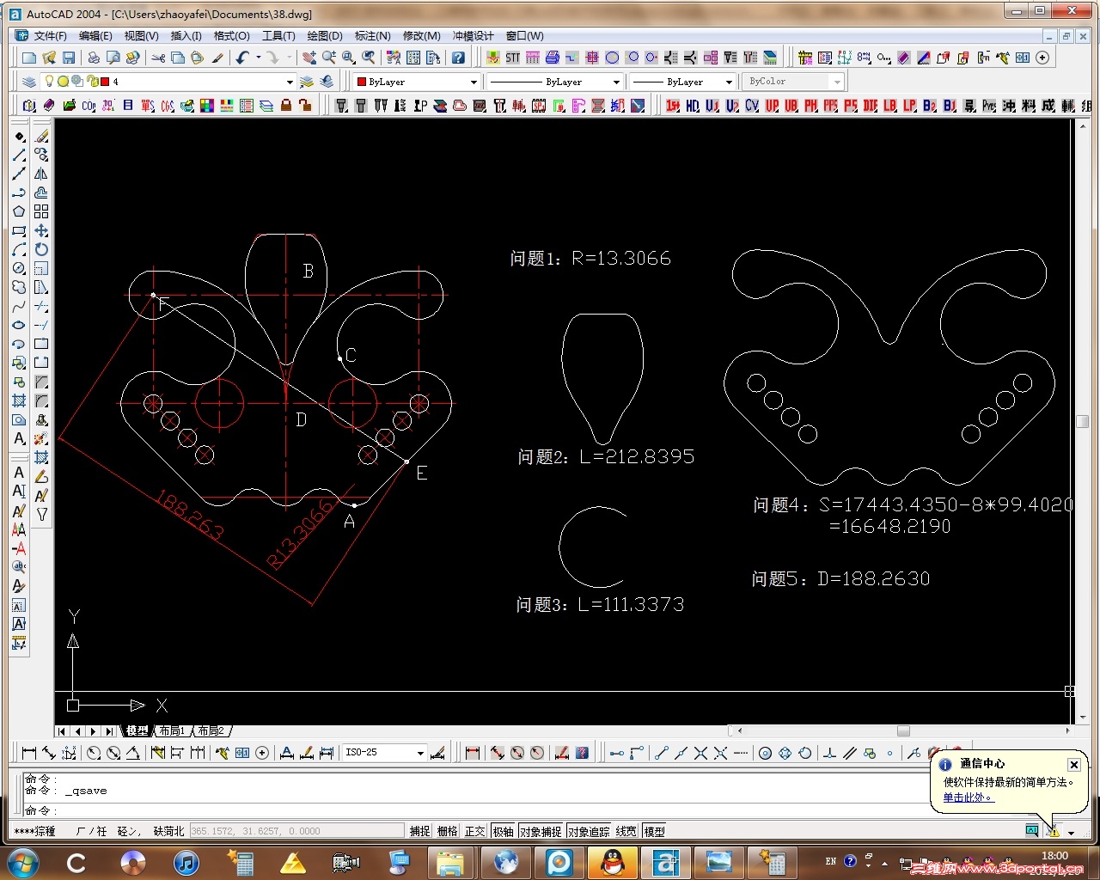Open the ByLayer lineweight dropdown
Viewport: 1100px width, 880px height.
729,82
